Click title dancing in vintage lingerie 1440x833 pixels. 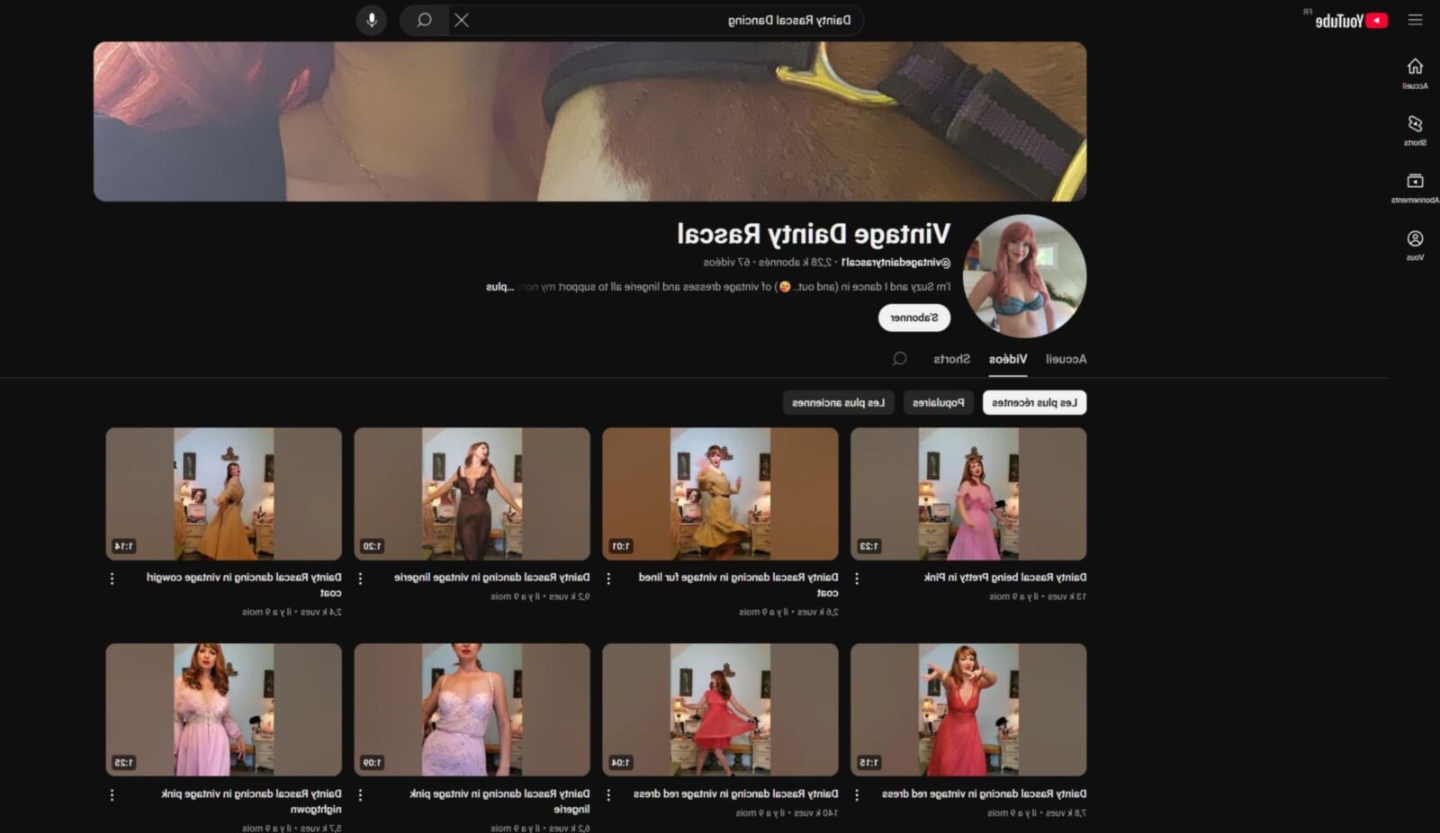491,578
